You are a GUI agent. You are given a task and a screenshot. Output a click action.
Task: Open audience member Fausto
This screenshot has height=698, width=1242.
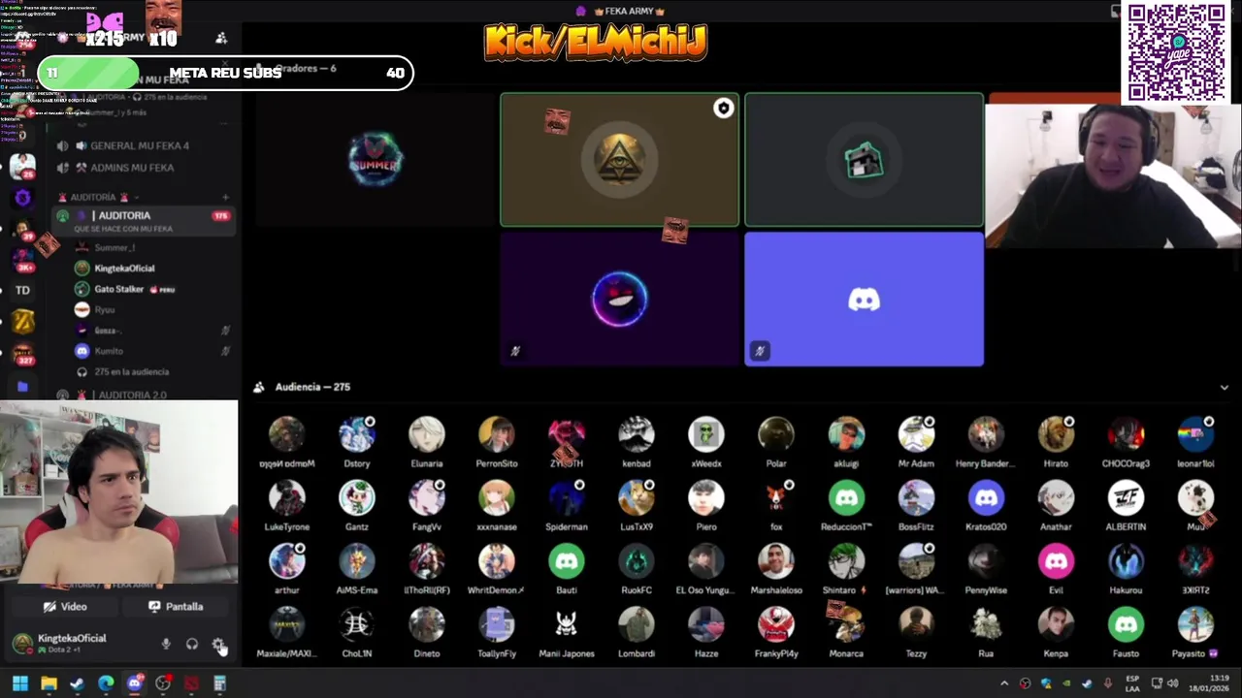pos(1126,634)
